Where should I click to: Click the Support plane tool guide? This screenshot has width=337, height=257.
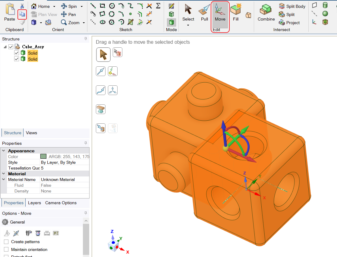pyautogui.click(x=101, y=109)
